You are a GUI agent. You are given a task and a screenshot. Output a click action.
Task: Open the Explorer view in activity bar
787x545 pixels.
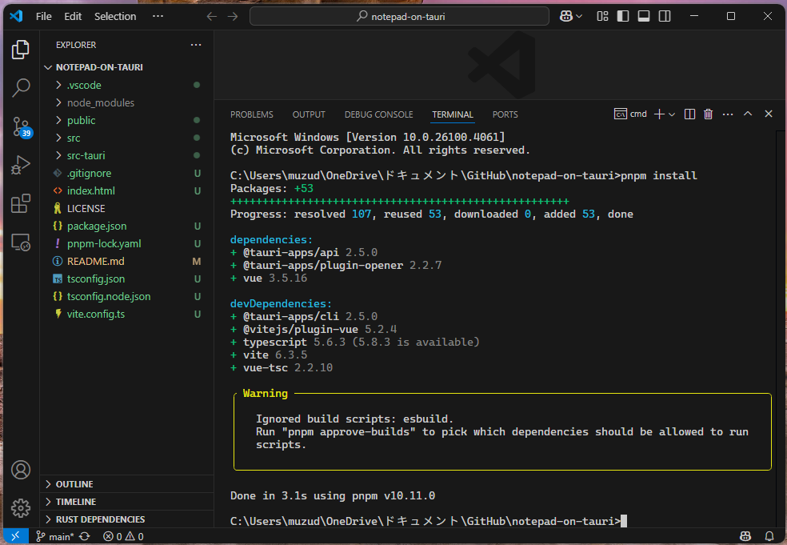tap(21, 50)
